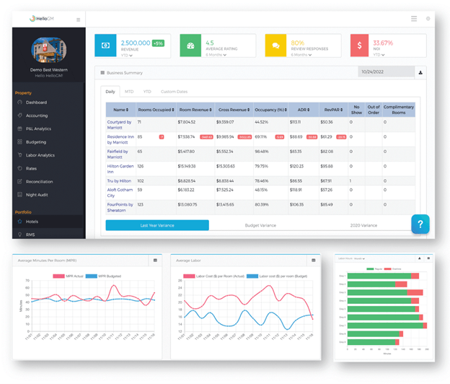The image size is (450, 384).
Task: Open Courtyard by Marriott hotel link
Action: pyautogui.click(x=119, y=125)
